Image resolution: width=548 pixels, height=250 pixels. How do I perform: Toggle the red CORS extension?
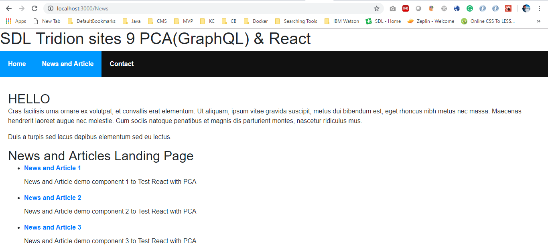tap(406, 8)
